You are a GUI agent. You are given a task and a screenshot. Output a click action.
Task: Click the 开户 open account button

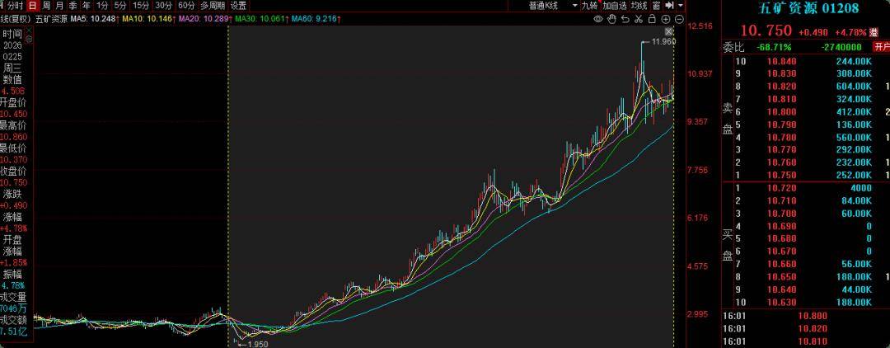click(881, 47)
